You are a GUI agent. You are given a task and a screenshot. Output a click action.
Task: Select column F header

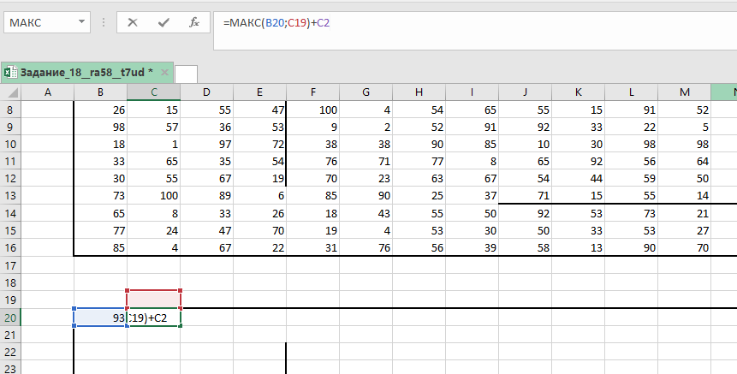pyautogui.click(x=312, y=92)
